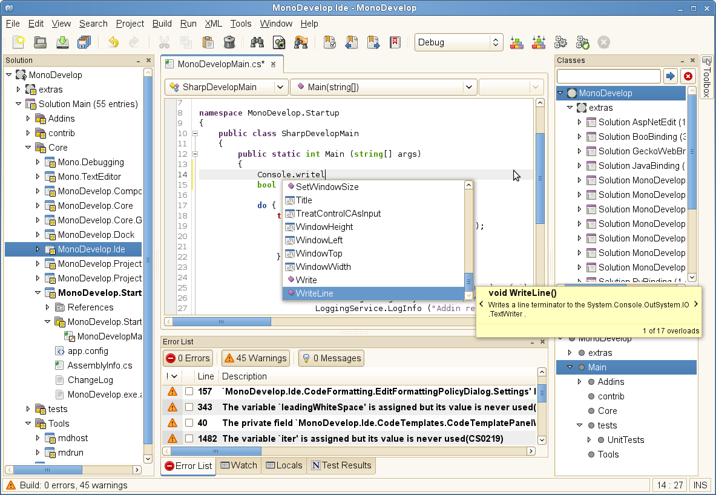
Task: Toggle the 0 Messages filter button
Action: click(x=330, y=358)
